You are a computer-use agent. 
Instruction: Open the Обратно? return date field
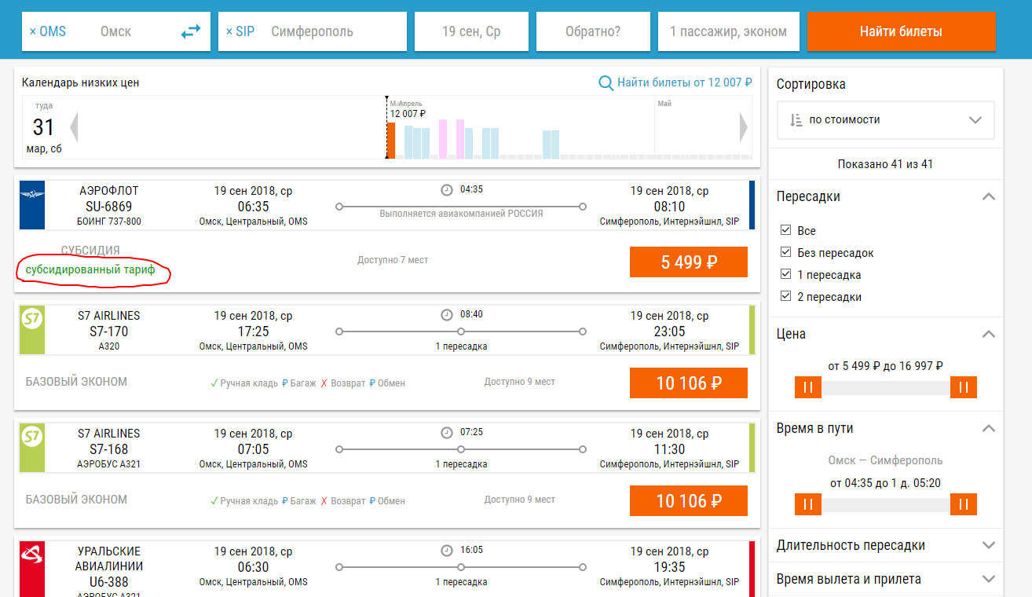(x=593, y=31)
